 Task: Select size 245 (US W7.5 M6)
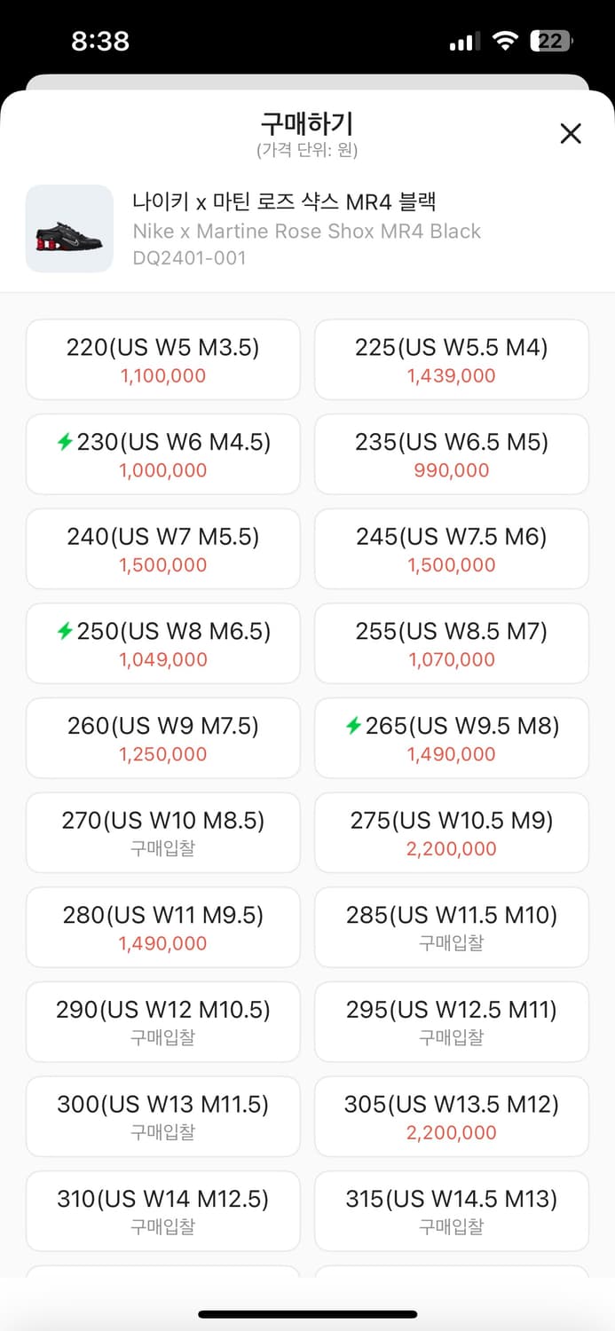tap(451, 549)
